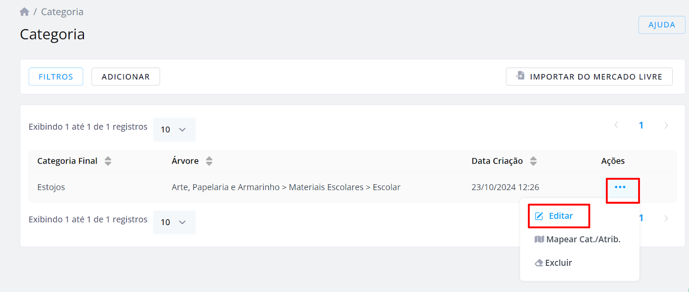Sort by Data Criação column arrows
Screen dimensions: 689x292
(x=534, y=161)
